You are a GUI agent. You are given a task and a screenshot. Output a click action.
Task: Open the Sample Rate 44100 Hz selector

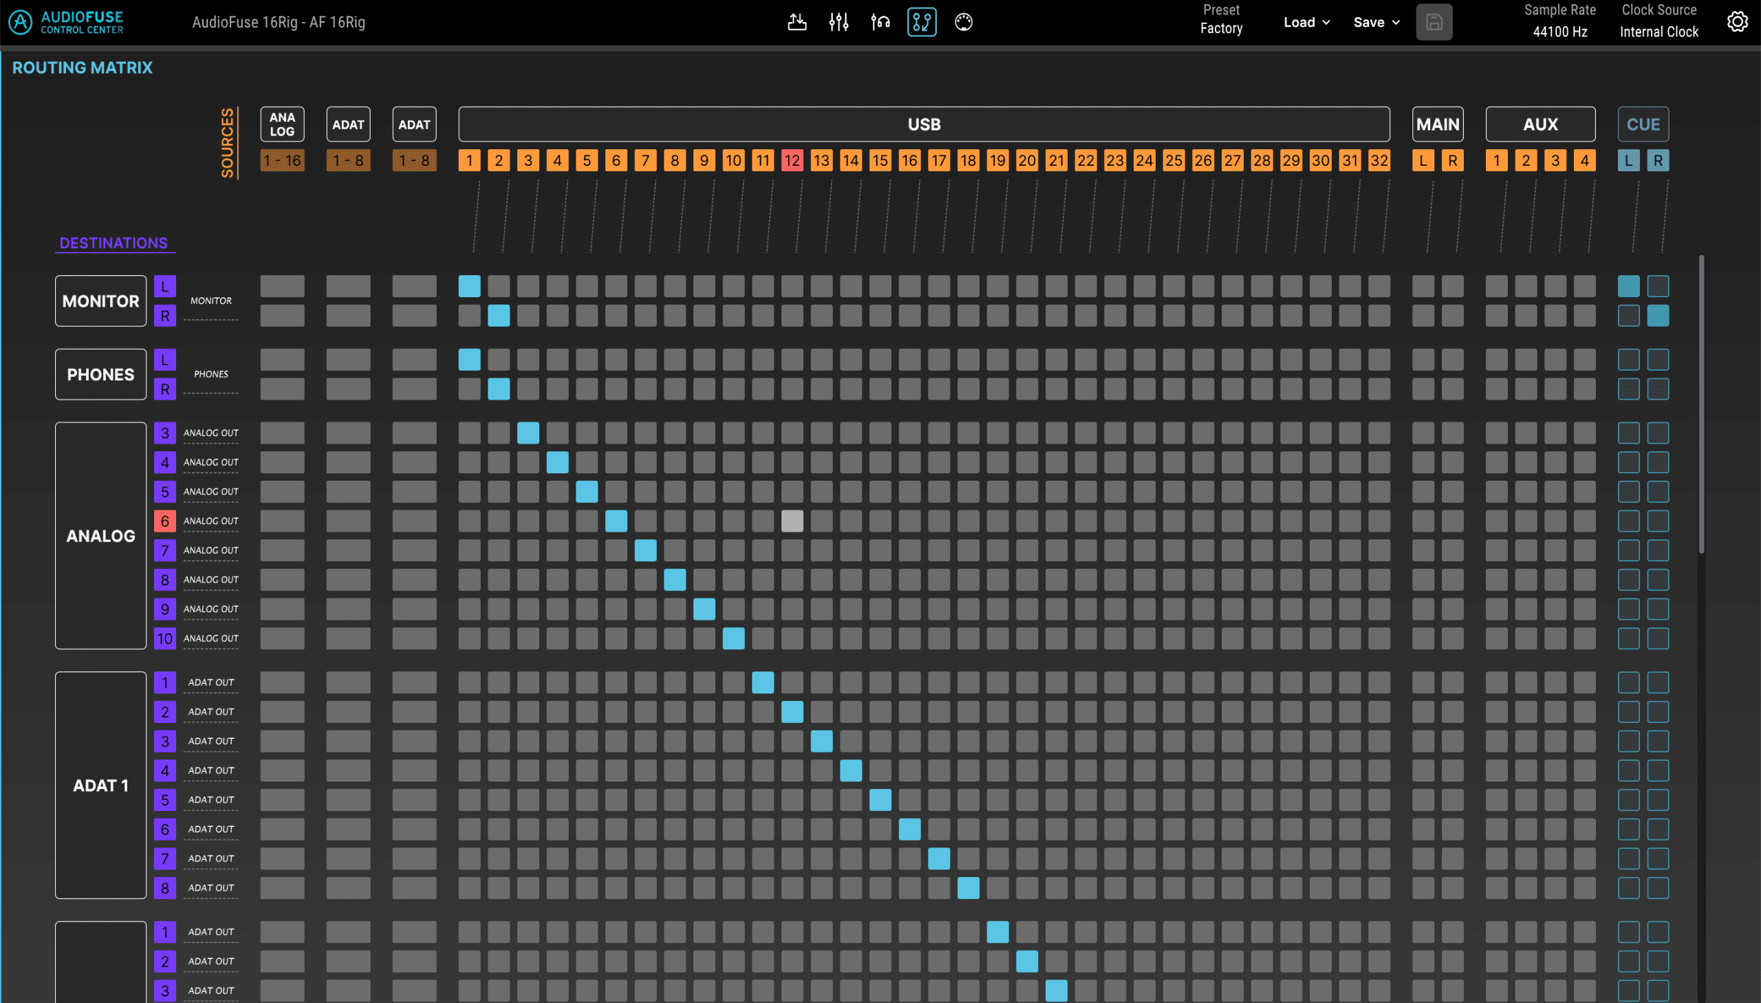[1560, 32]
